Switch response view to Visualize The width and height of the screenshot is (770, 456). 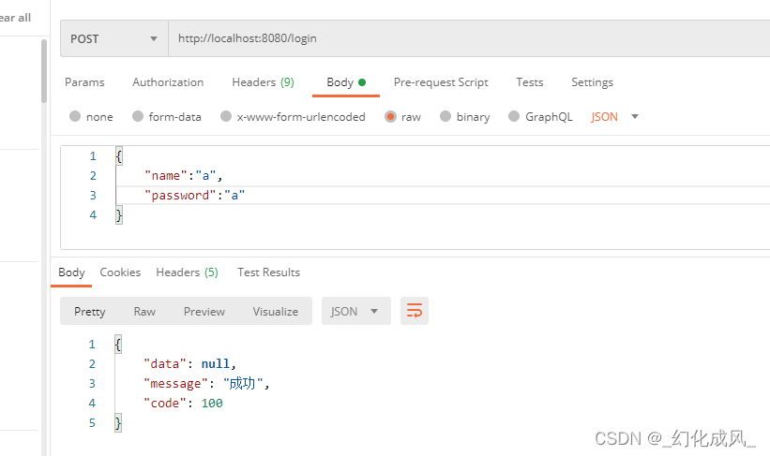[276, 312]
